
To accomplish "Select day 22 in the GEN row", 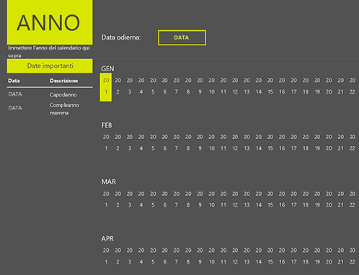I will click(353, 92).
